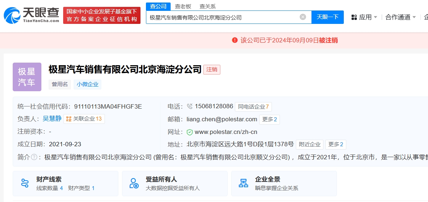The height and width of the screenshot is (202, 428).
Task: Click 更多 2 beside the address
Action: point(336,144)
